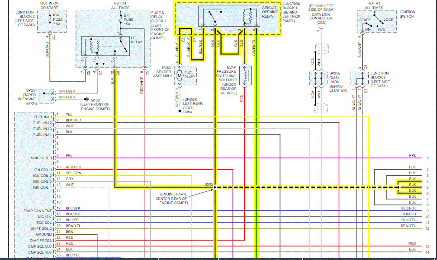Select the 'EVAP CAN VENT' pin label
Viewport: 437px width, 260px height.
(38, 211)
